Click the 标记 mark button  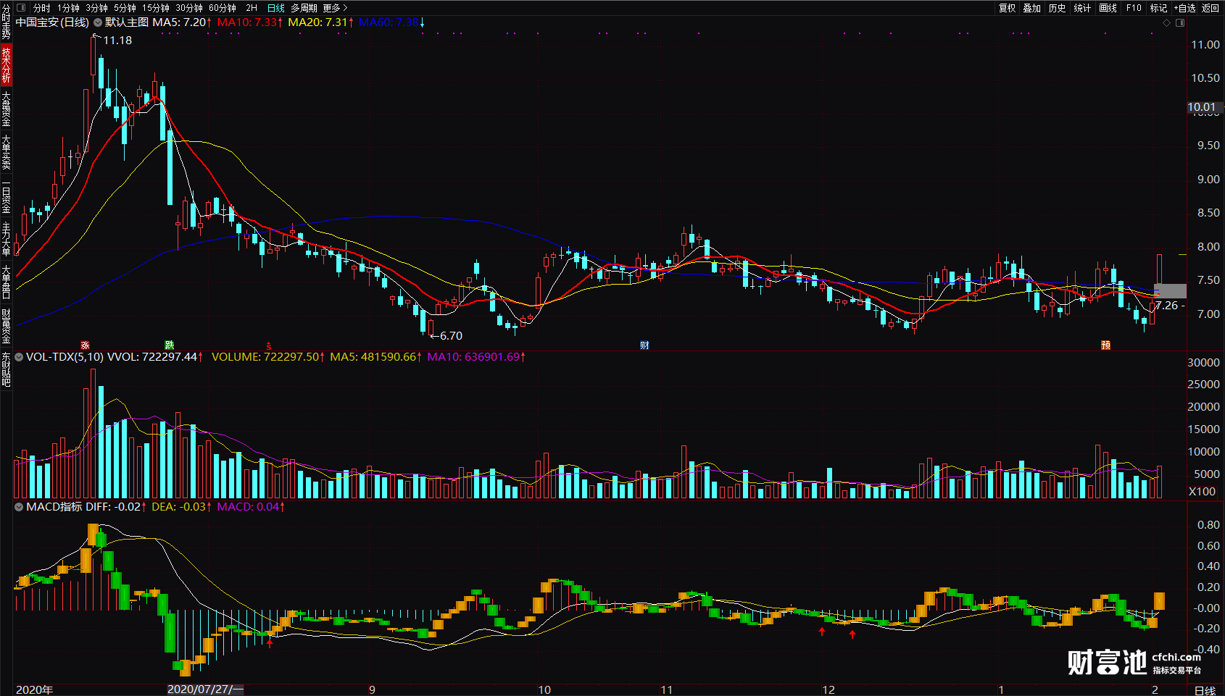pyautogui.click(x=1159, y=8)
